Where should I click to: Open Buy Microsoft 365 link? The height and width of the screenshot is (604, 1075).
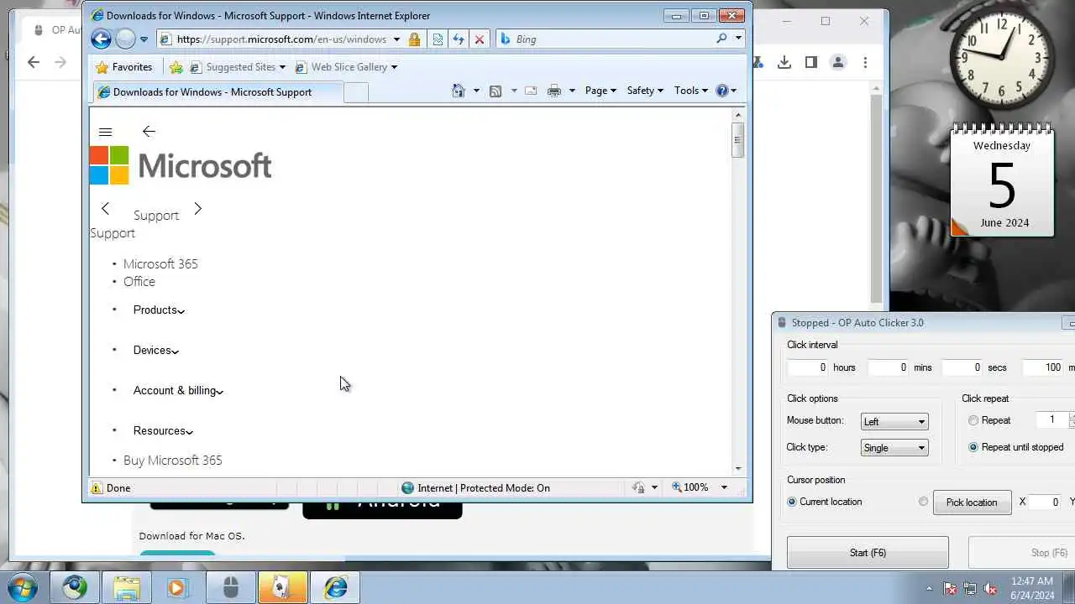coord(173,460)
